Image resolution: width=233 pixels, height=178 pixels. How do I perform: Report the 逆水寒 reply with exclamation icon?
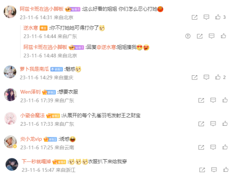[188, 36]
